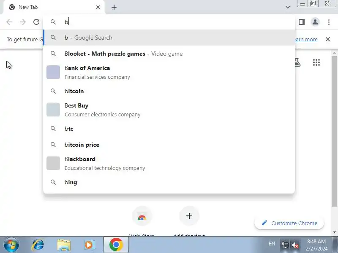Click the search magnifier beside bing
The height and width of the screenshot is (253, 338).
pyautogui.click(x=53, y=182)
